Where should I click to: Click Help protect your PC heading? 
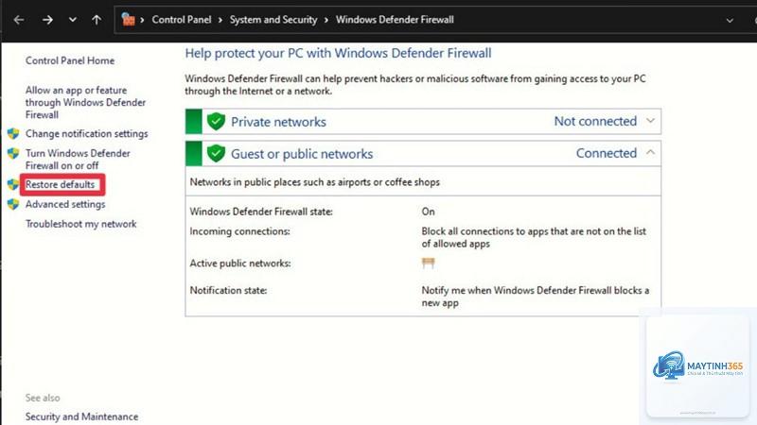tap(338, 53)
